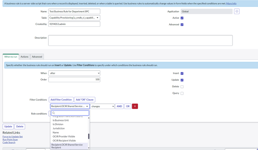Toggle the Advanced checkbox

[182, 24]
